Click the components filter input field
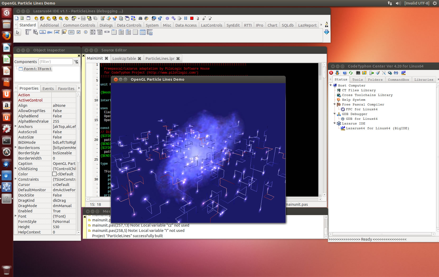 point(55,62)
